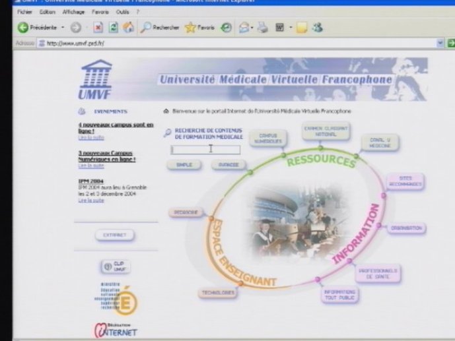Open the ? help menu
455x341 pixels.
point(138,12)
